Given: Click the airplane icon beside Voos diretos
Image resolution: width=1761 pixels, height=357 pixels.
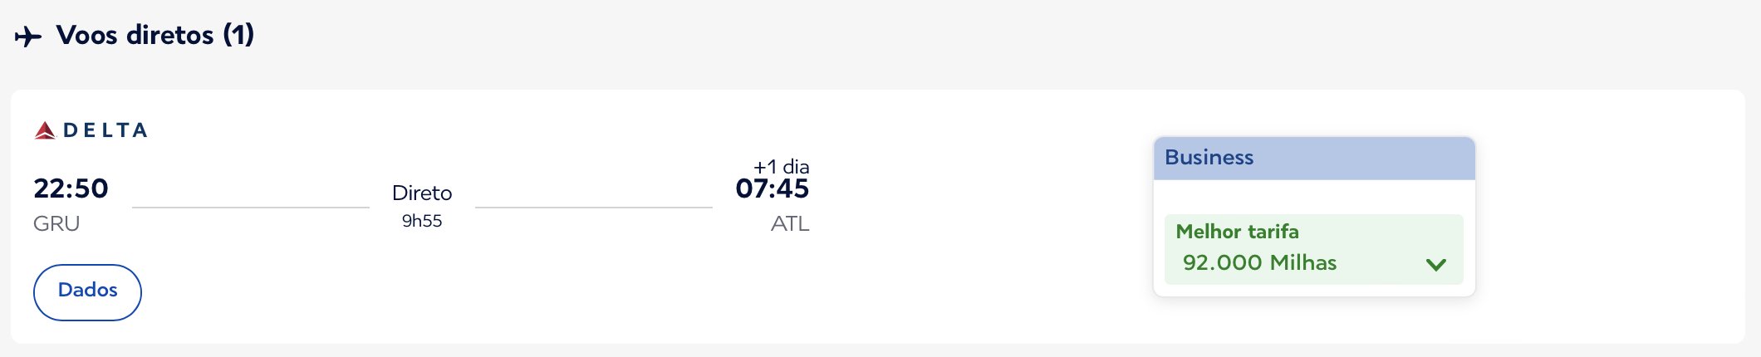Looking at the screenshot, I should click(x=28, y=37).
